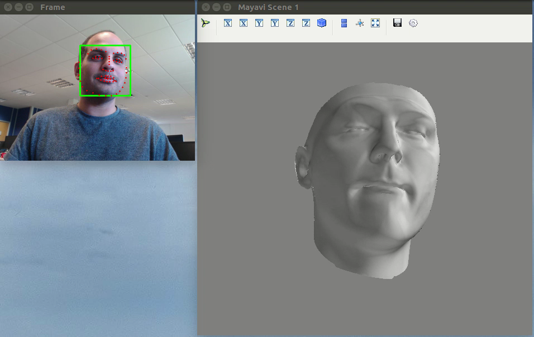Select the Frame window title bar
The image size is (534, 337).
click(x=112, y=7)
